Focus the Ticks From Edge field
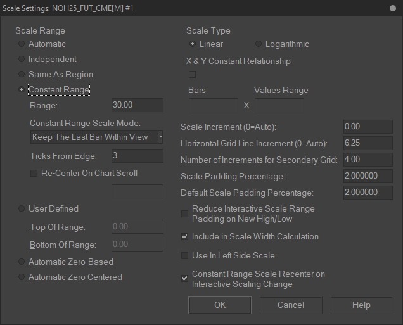 tap(137, 156)
